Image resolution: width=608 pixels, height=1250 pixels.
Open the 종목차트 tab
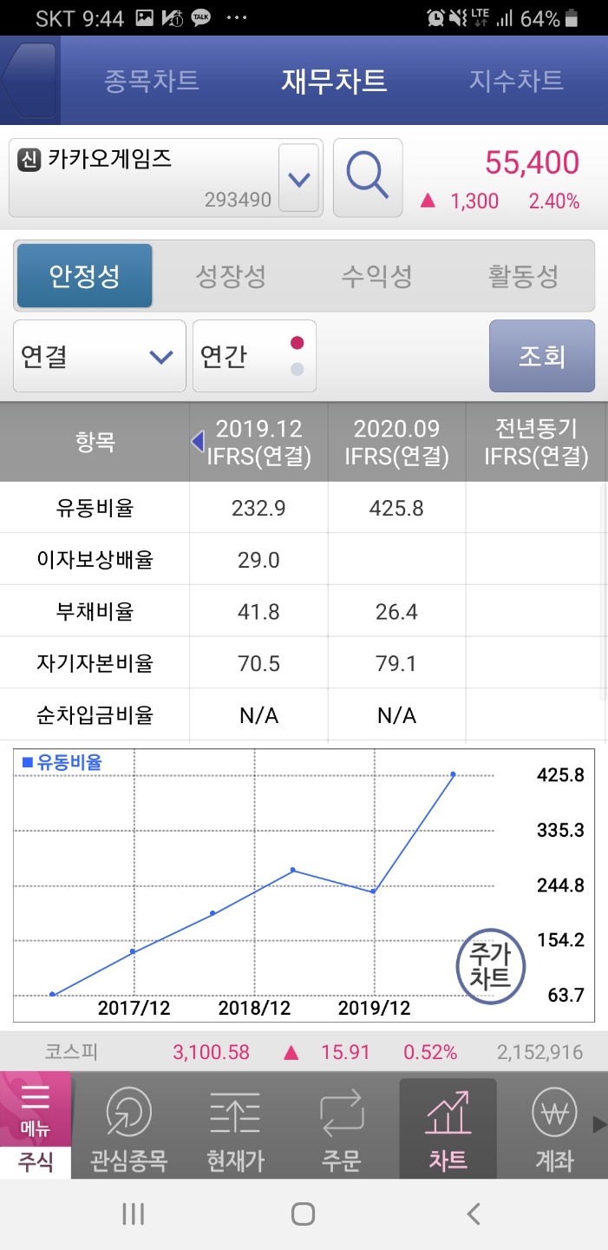[152, 81]
